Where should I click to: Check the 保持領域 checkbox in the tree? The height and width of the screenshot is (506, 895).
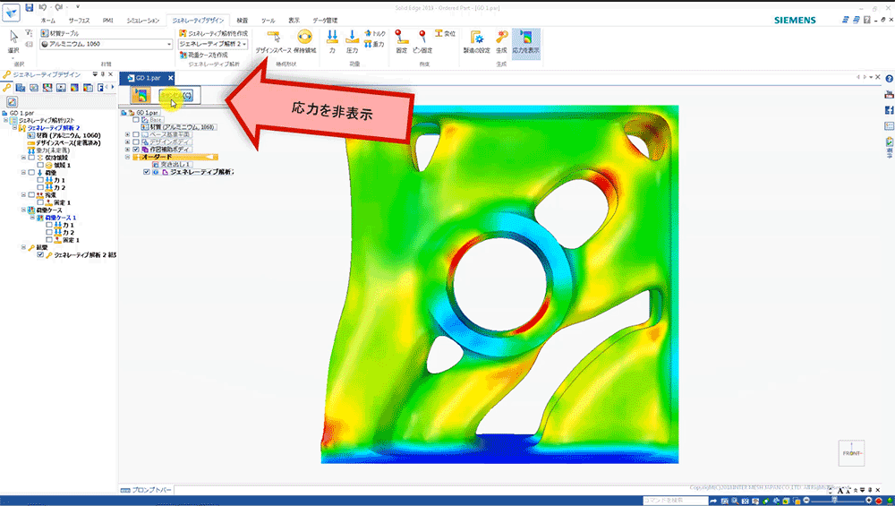click(30, 158)
